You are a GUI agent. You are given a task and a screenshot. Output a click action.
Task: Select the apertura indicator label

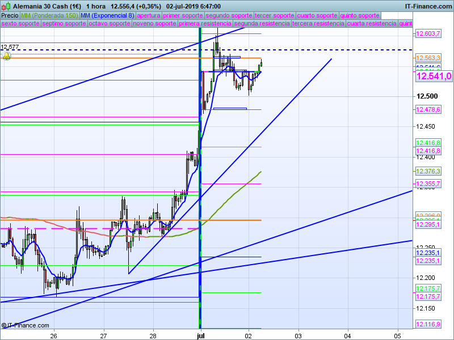tap(149, 15)
